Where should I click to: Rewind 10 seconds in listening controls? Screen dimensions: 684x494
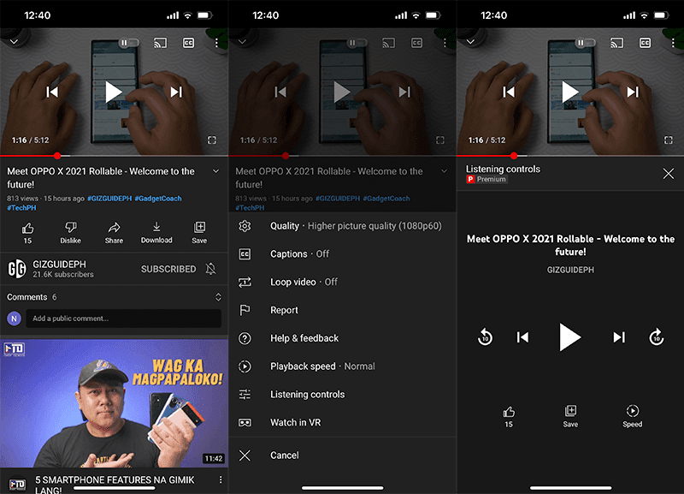pyautogui.click(x=485, y=337)
